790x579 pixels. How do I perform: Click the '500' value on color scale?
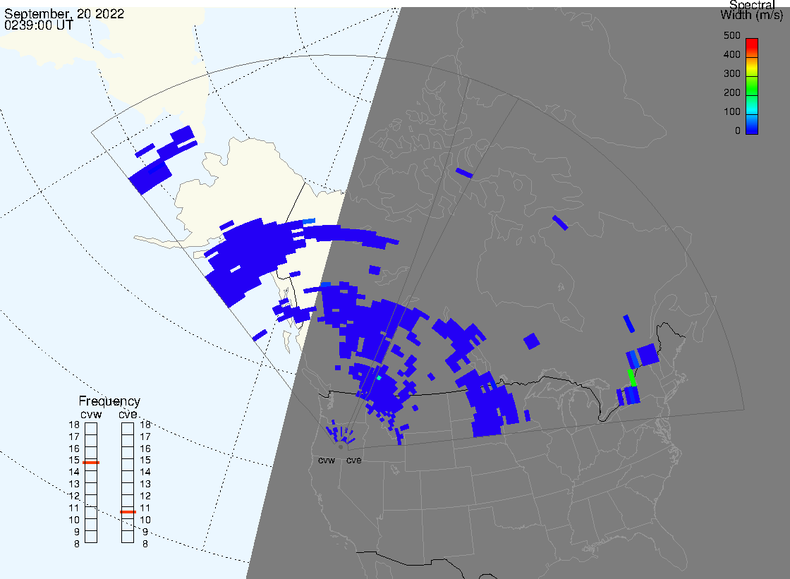coord(732,36)
